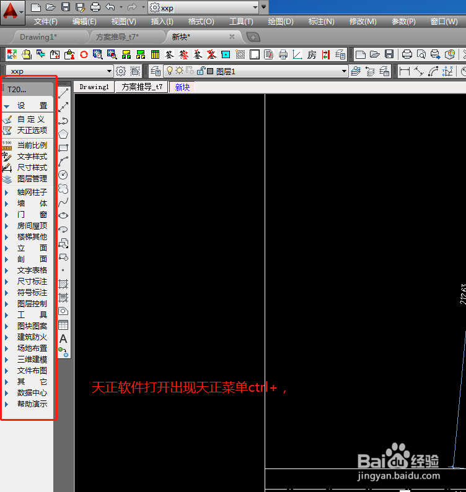Redo the last undone action
The height and width of the screenshot is (492, 466).
point(132,7)
